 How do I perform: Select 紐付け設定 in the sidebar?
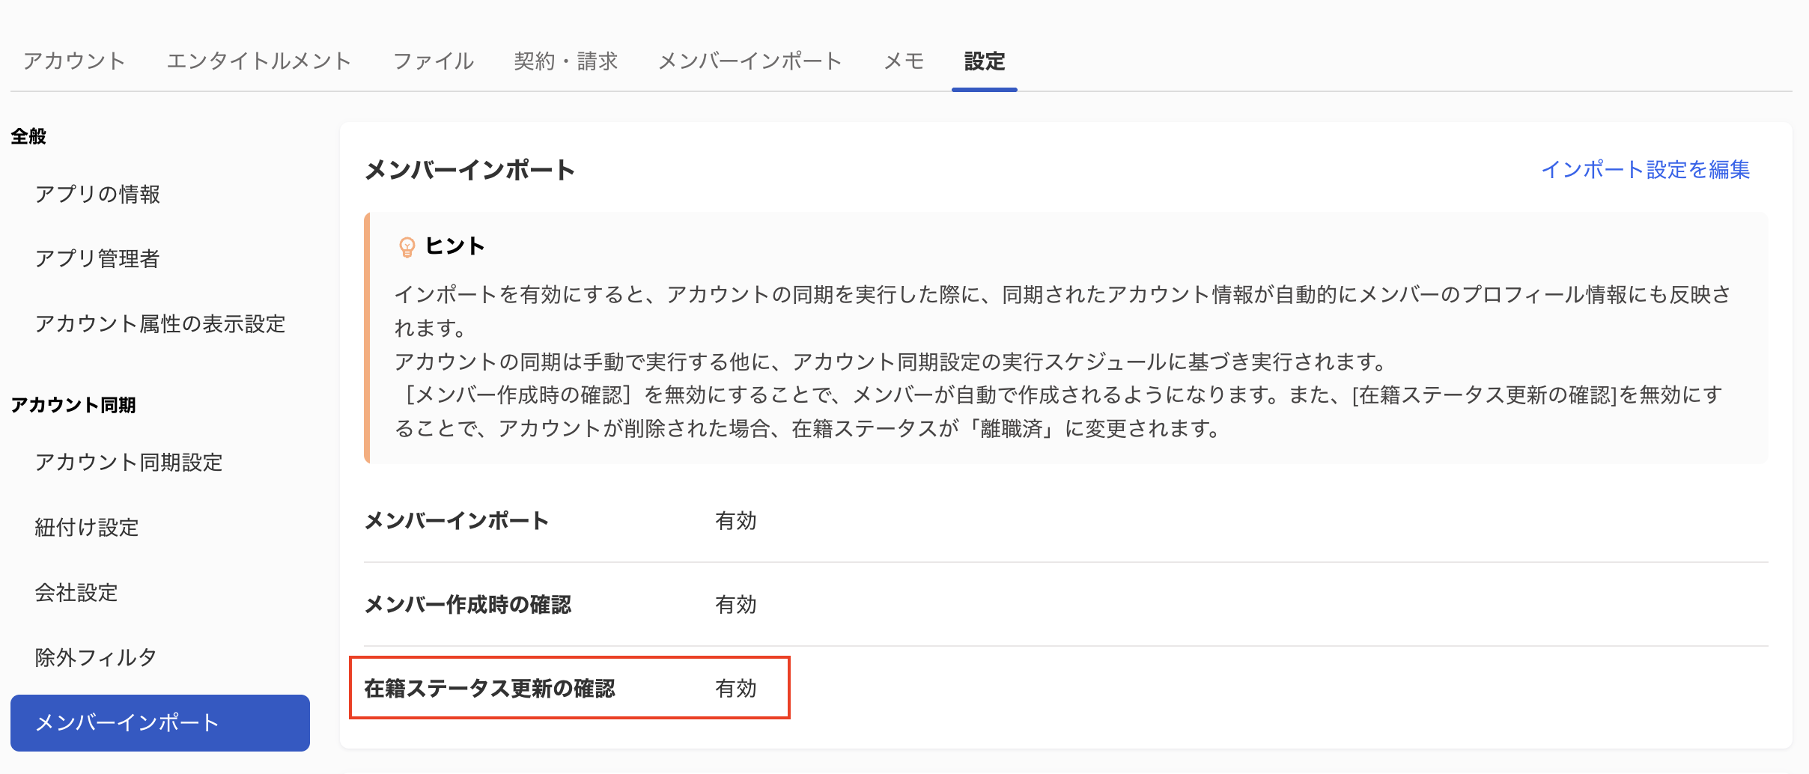pos(87,527)
